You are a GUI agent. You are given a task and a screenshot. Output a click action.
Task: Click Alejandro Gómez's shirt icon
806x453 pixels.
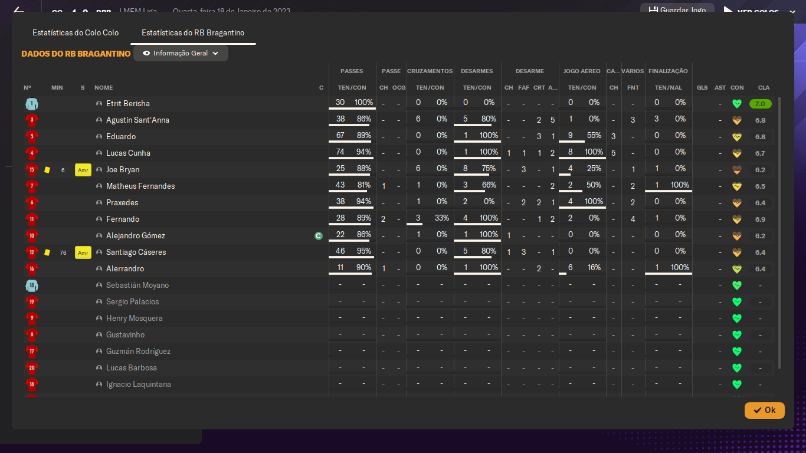(x=32, y=236)
